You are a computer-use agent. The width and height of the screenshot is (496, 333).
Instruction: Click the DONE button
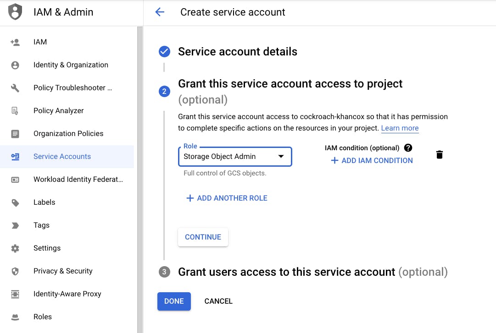(174, 301)
